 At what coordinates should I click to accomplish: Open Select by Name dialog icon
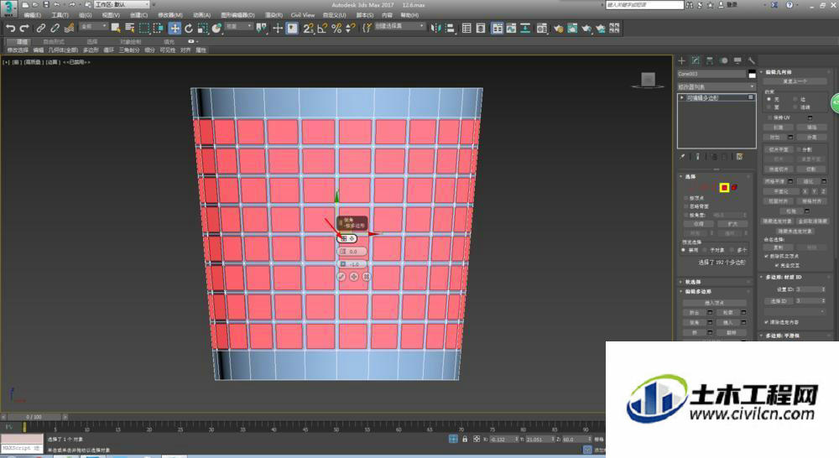(129, 29)
